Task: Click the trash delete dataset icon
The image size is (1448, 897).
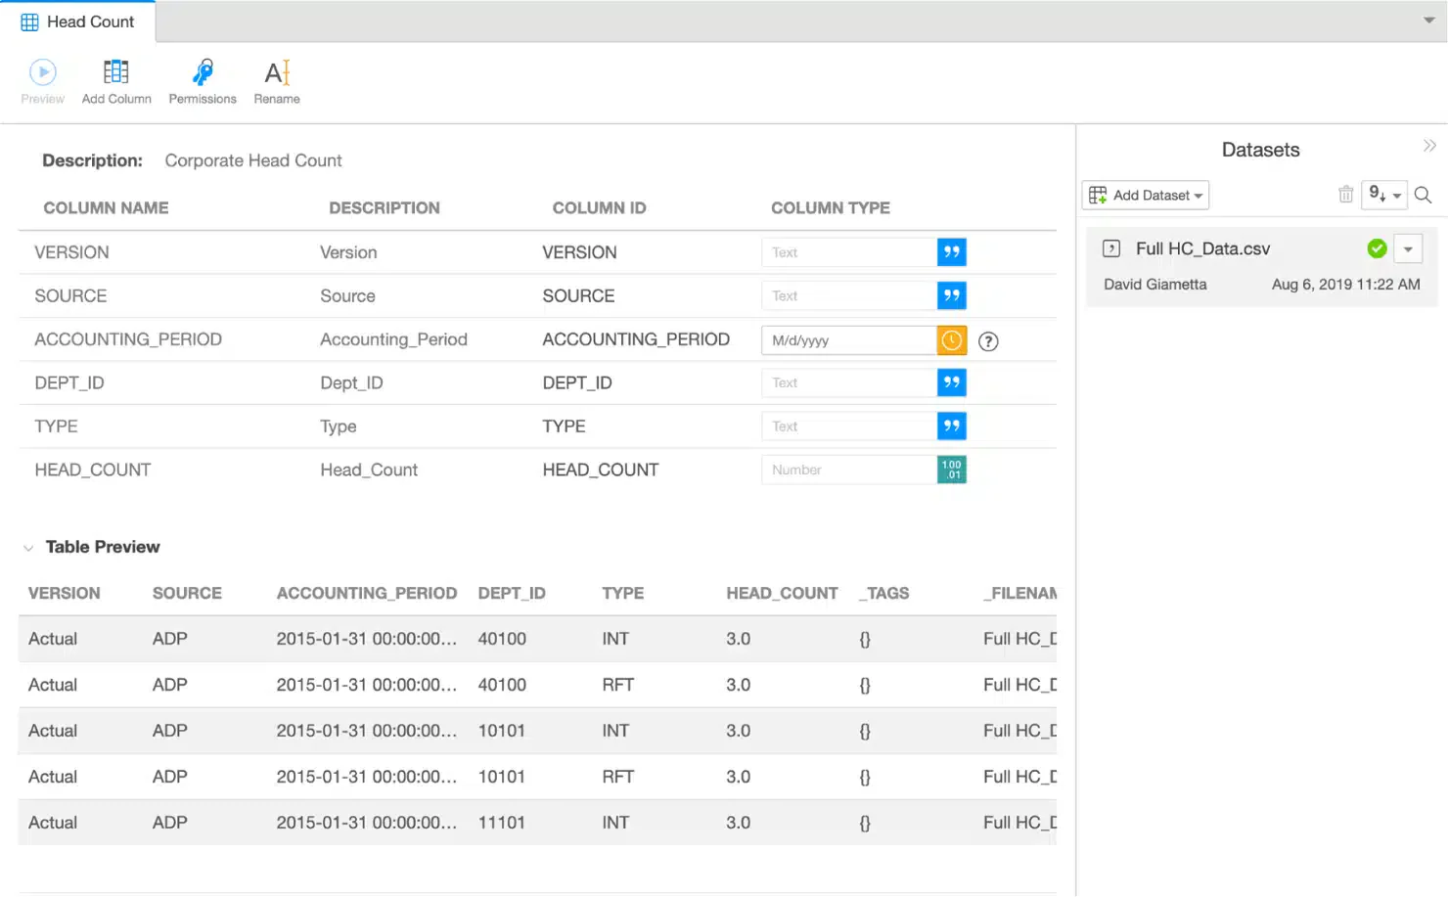Action: tap(1345, 195)
